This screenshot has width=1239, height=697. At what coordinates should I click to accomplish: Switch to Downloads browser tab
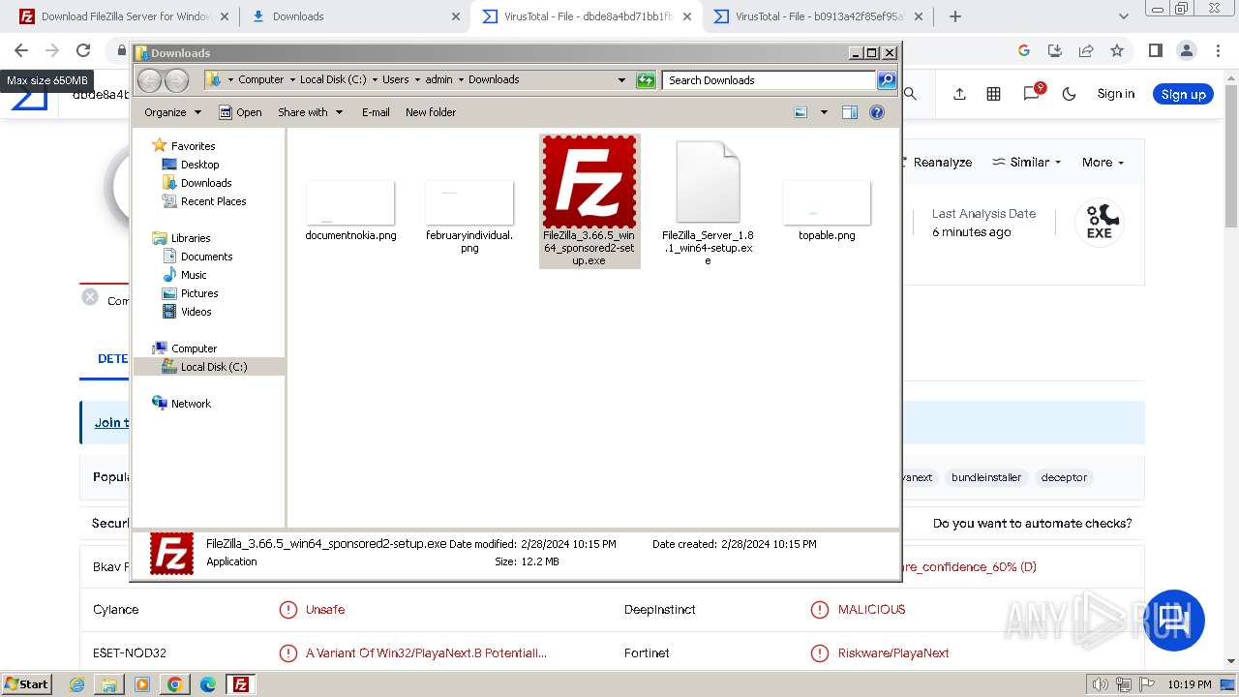coord(354,16)
